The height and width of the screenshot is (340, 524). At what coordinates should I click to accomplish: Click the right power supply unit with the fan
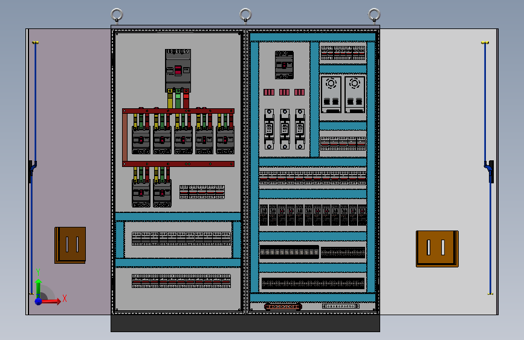point(355,95)
